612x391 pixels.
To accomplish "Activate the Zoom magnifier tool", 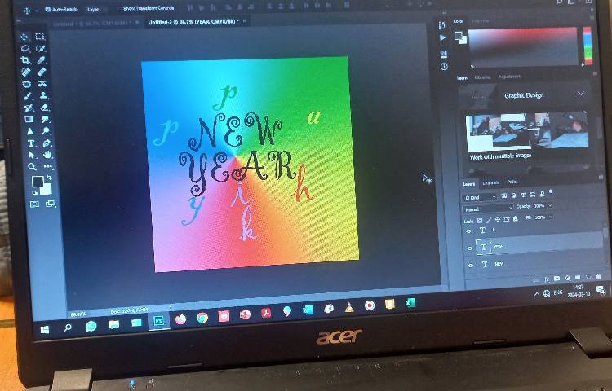I will click(33, 165).
